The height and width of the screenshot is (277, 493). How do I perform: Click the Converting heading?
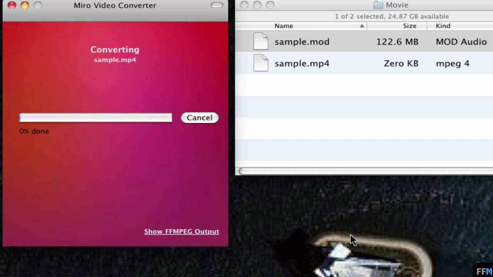pos(115,50)
